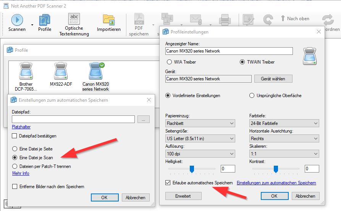
Task: Click the reorder (ordnen) toolbar icon
Action: tap(328, 19)
